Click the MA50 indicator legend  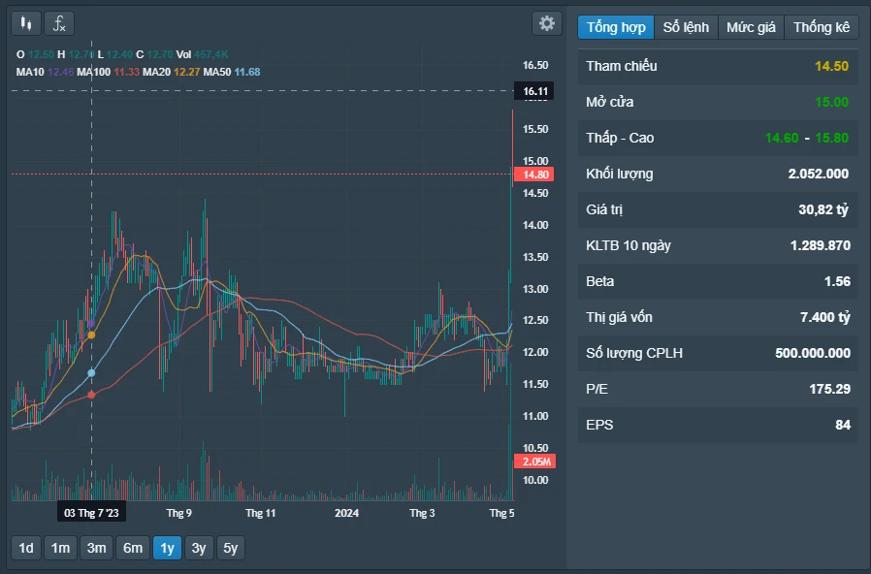pyautogui.click(x=233, y=72)
